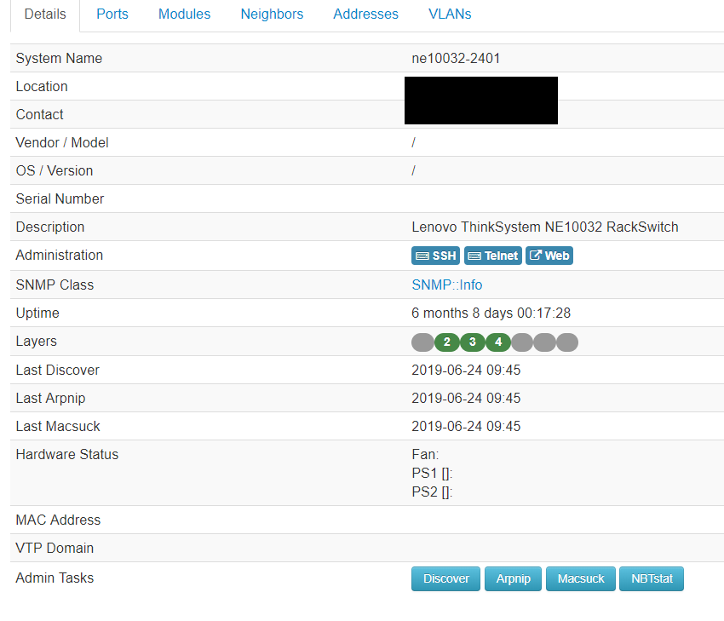
Task: Open the Telnet administration button
Action: click(x=492, y=256)
